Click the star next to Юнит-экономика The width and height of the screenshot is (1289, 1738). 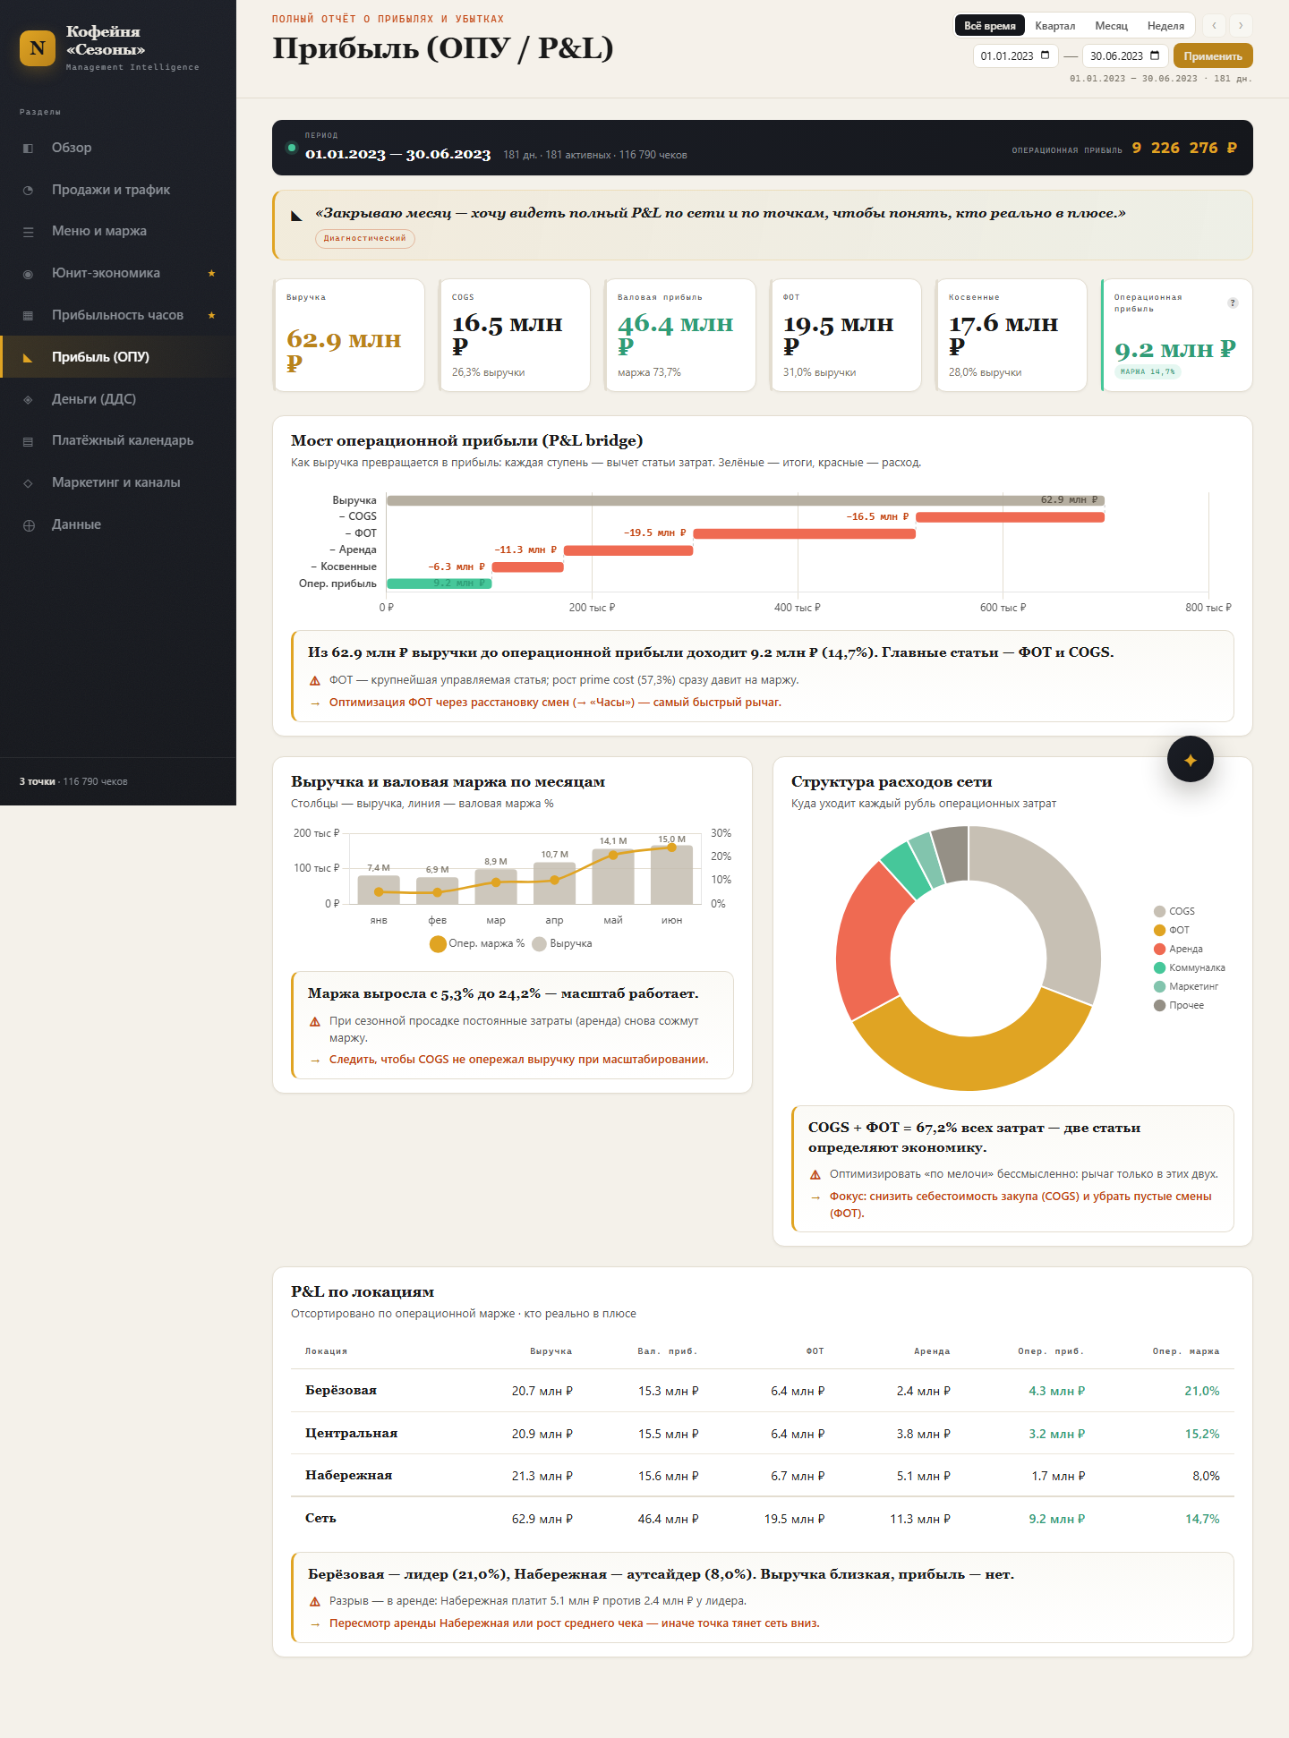[211, 273]
